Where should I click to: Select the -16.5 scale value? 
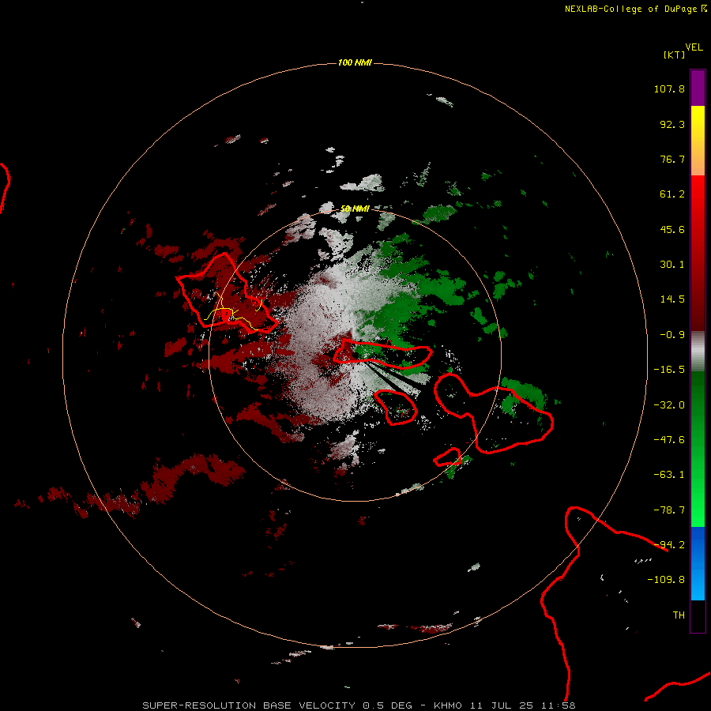669,370
